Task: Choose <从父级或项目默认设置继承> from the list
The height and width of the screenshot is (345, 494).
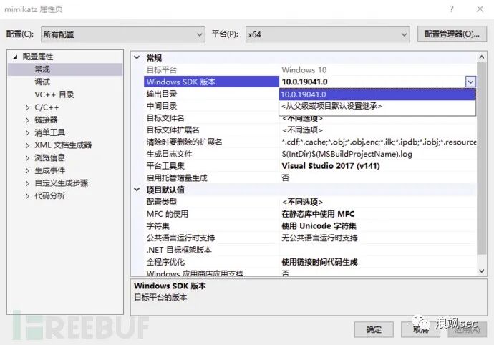Action: (377, 106)
